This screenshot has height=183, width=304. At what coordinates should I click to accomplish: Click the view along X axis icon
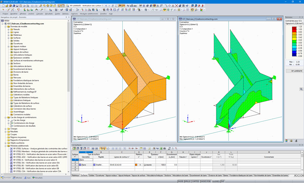tap(123, 10)
